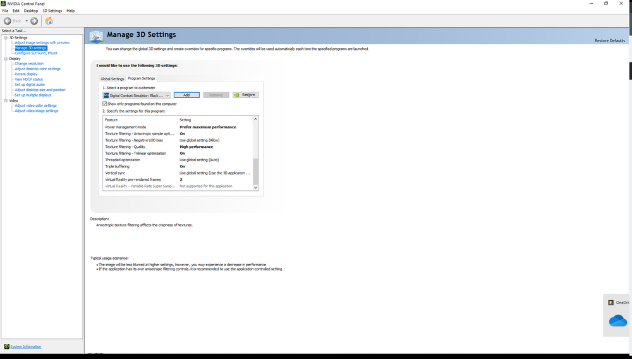Open View HDCP status
This screenshot has width=632, height=359.
coord(28,80)
